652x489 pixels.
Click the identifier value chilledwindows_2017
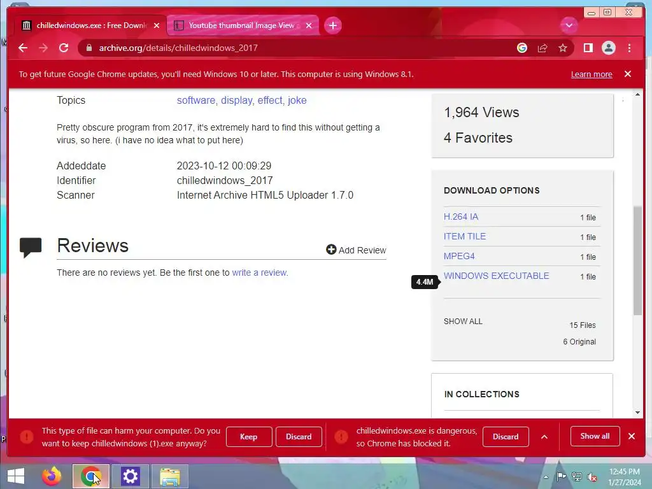225,180
